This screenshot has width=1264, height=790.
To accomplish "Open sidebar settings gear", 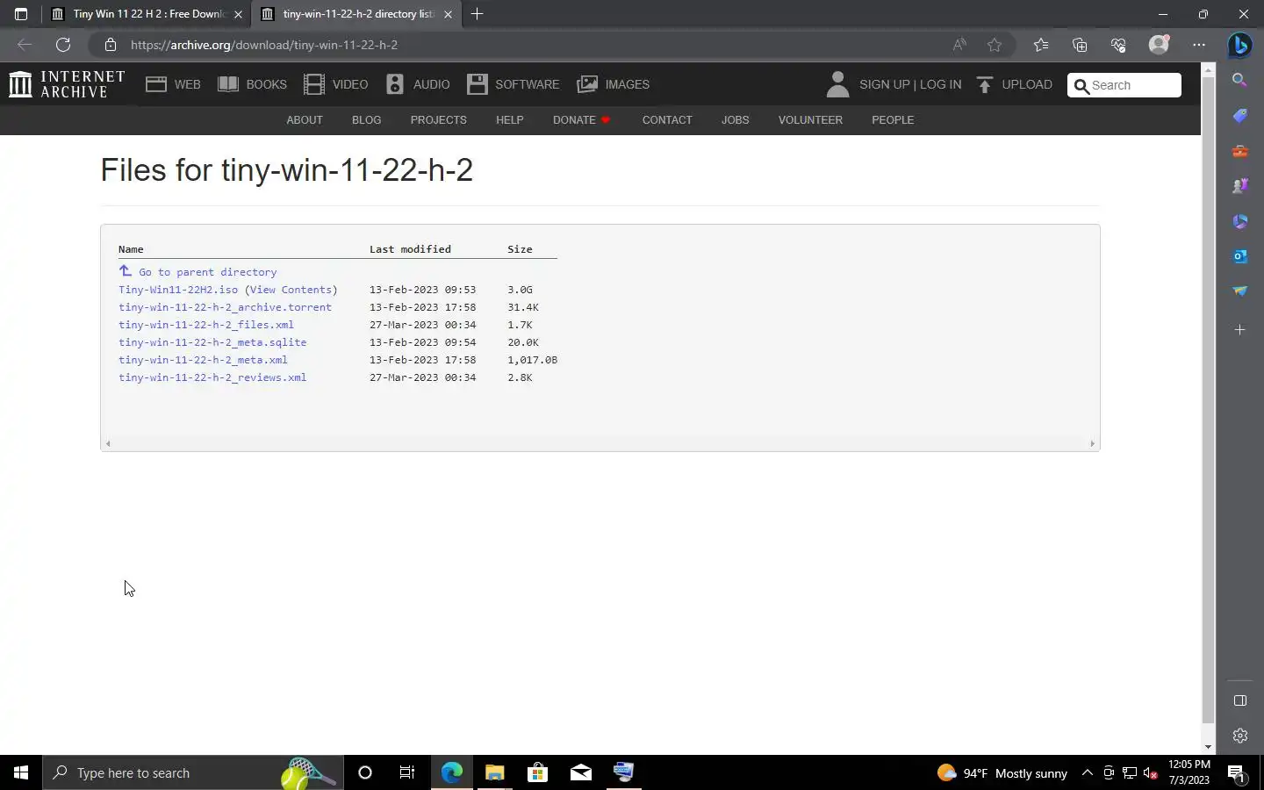I will point(1239,736).
